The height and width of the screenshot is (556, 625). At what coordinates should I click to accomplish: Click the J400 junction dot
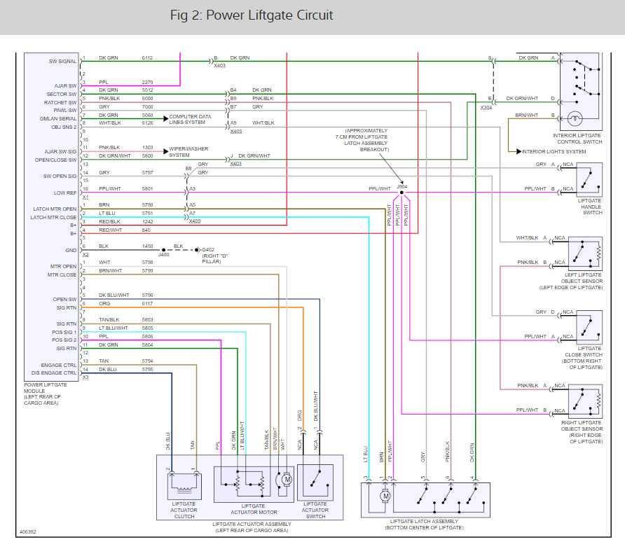pyautogui.click(x=164, y=250)
